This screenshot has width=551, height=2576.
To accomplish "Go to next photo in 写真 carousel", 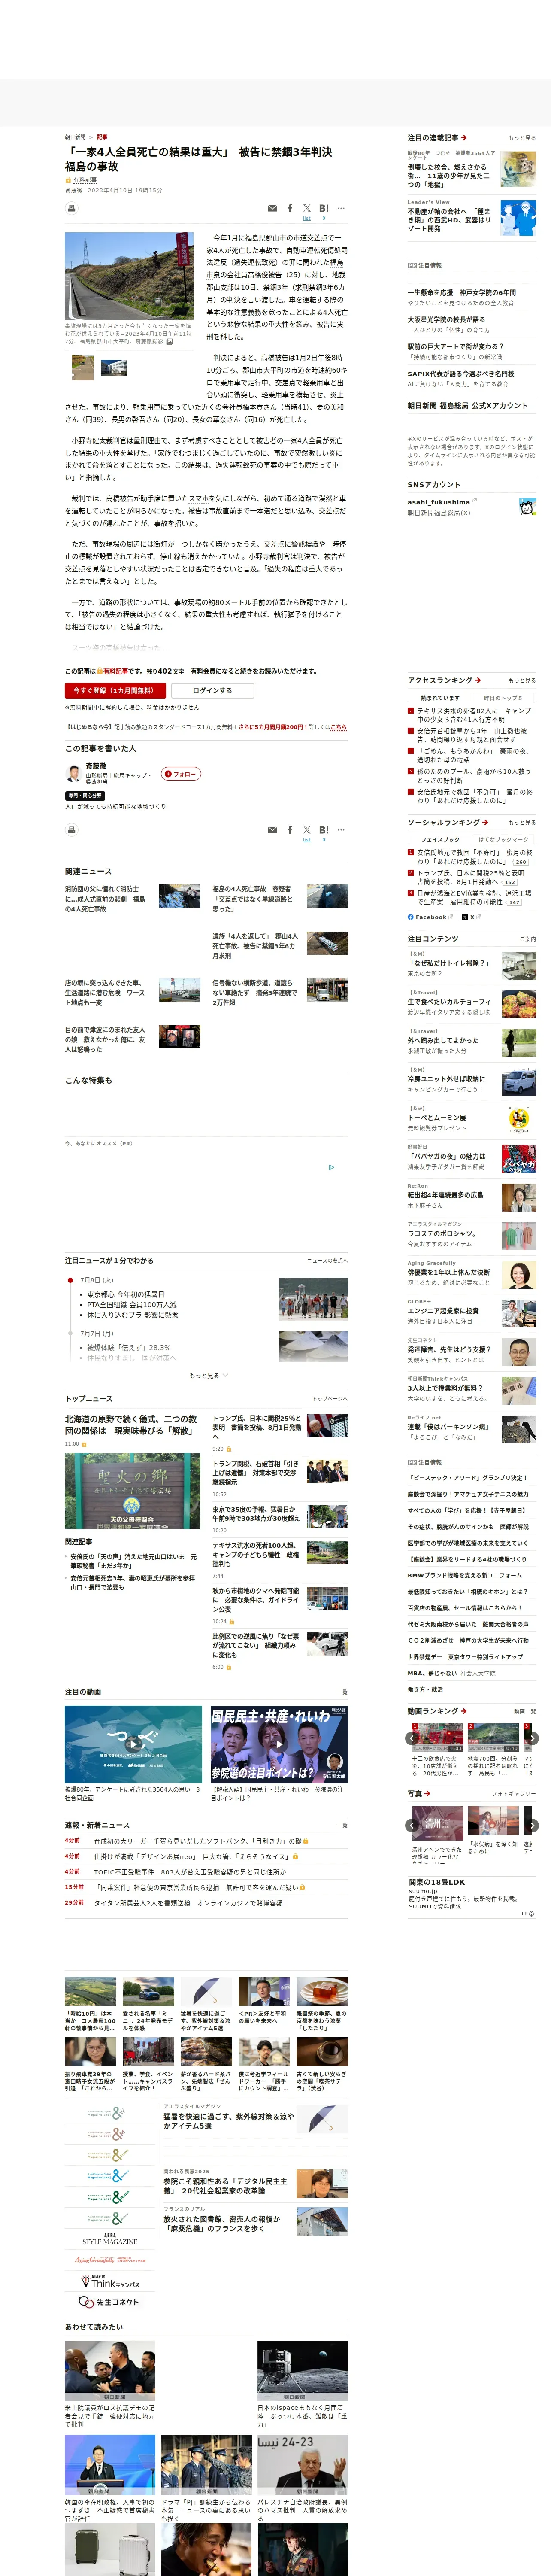I will click(x=532, y=1825).
